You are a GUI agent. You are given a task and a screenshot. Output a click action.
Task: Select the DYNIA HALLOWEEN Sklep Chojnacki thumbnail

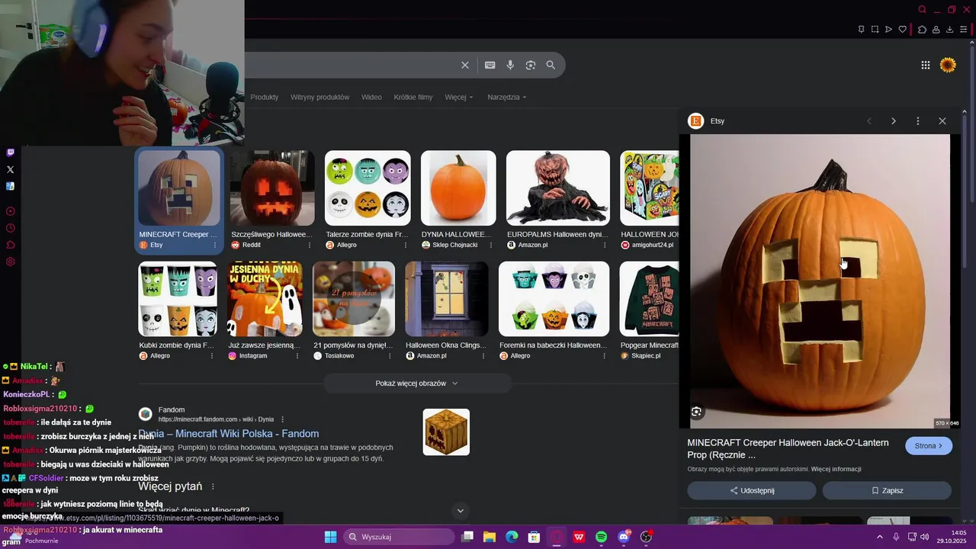458,188
